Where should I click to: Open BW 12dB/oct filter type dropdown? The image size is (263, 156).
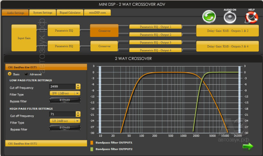65,93
